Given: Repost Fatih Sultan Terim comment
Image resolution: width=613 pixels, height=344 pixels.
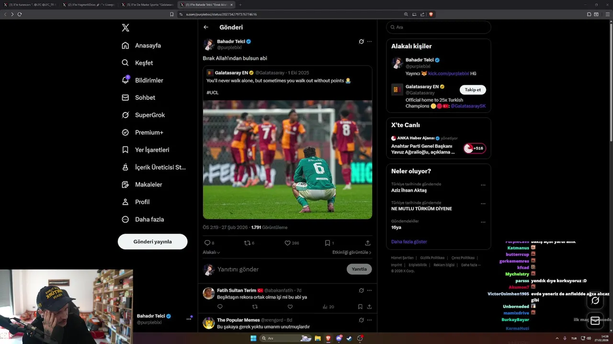Looking at the screenshot, I should coord(255,307).
